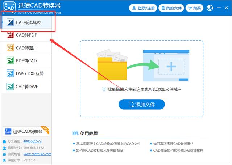Click the CAD转DWF teal icon

coord(10,86)
